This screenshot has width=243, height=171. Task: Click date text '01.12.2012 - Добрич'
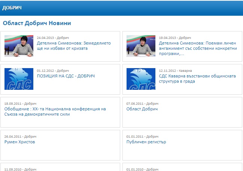pyautogui.click(x=53, y=71)
